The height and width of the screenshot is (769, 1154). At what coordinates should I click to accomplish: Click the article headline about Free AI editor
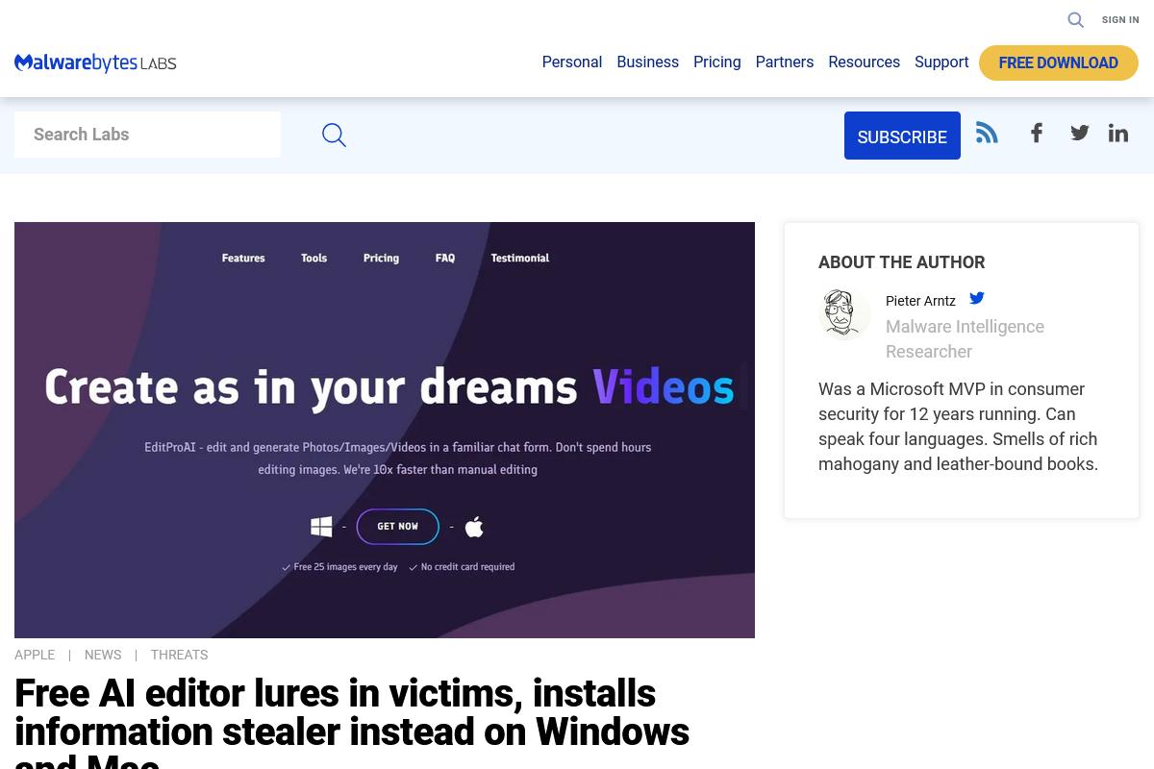pyautogui.click(x=352, y=723)
